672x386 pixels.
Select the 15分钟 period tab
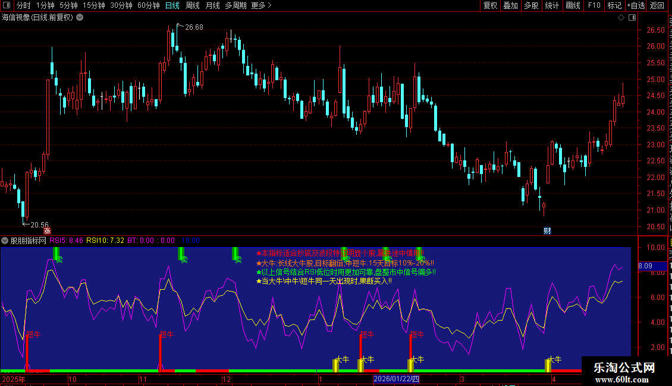pyautogui.click(x=94, y=5)
